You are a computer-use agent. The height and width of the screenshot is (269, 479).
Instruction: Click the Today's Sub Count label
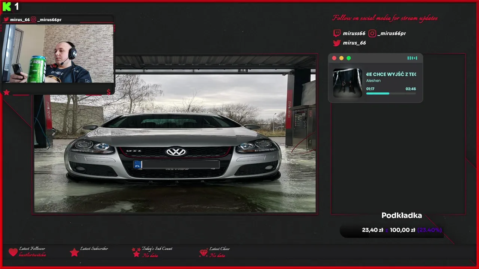(x=157, y=248)
